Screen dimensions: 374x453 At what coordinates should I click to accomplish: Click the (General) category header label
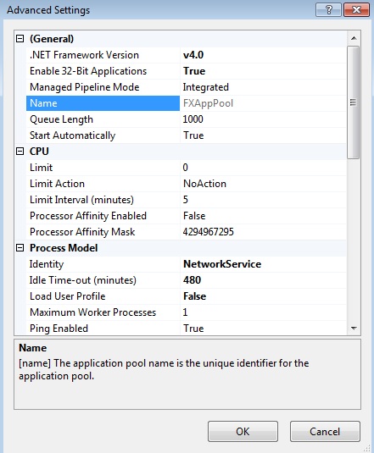tap(52, 39)
